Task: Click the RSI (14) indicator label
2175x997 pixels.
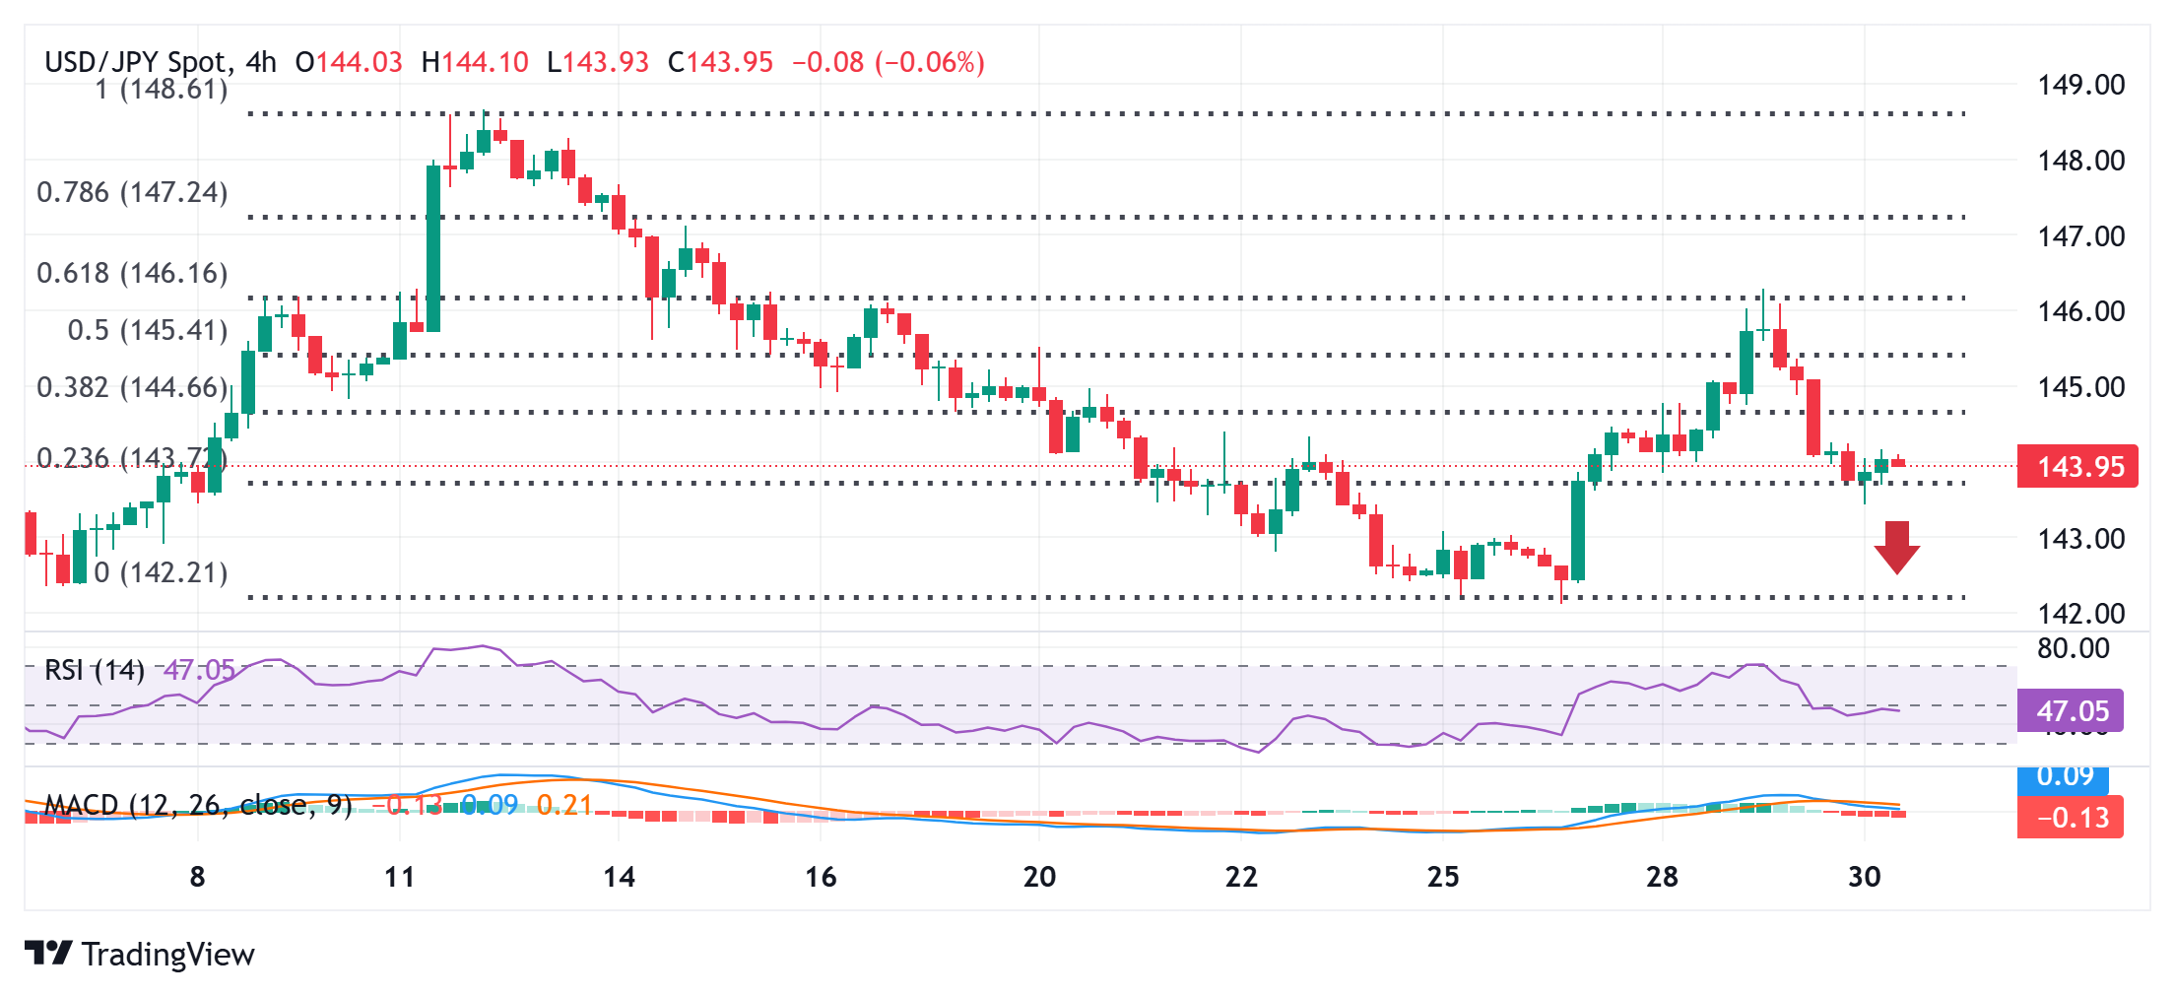Action: coord(95,670)
